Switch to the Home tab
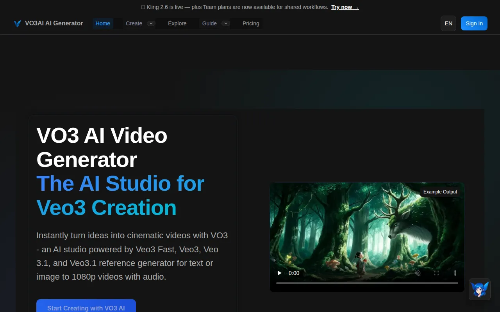Screen dimensions: 500x312 [x=102, y=23]
